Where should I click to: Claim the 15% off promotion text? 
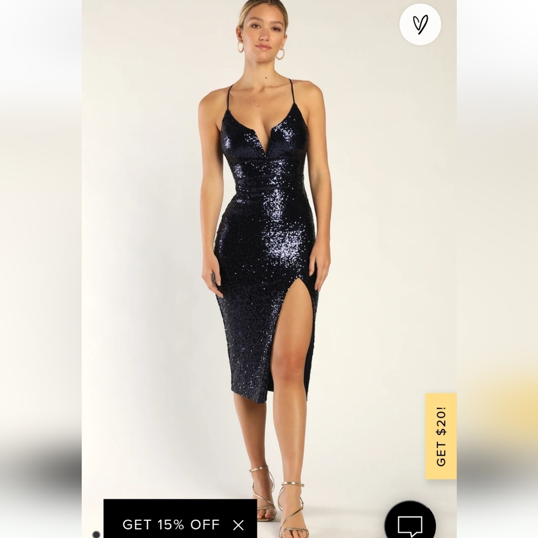point(171,524)
